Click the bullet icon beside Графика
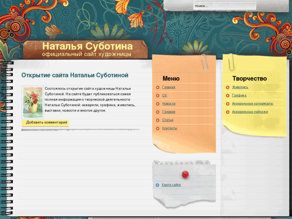 coord(228,95)
